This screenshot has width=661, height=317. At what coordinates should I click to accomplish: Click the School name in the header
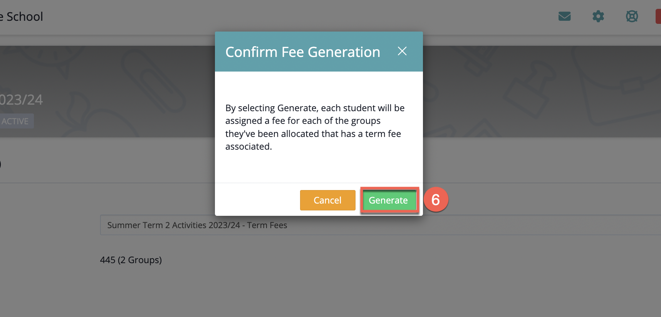click(x=25, y=17)
